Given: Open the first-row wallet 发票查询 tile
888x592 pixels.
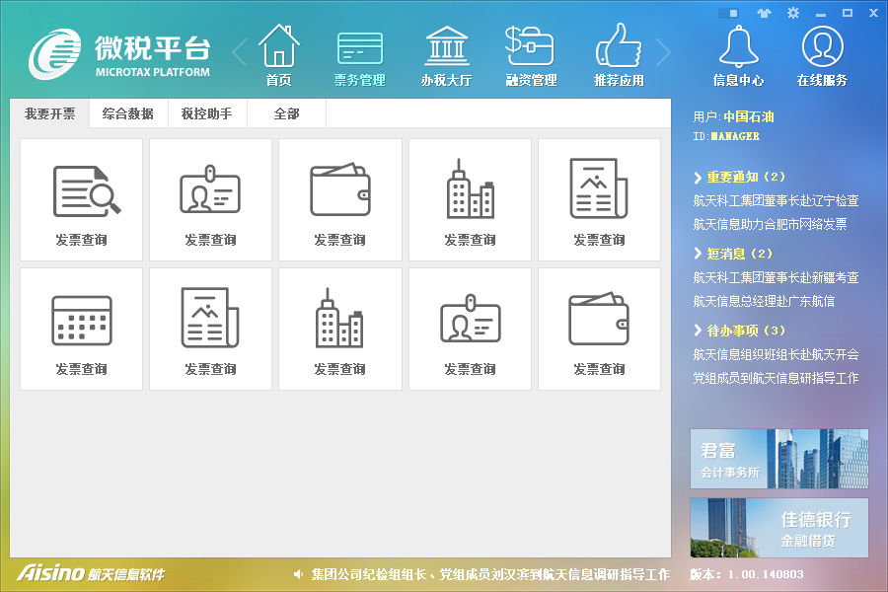Looking at the screenshot, I should (340, 199).
